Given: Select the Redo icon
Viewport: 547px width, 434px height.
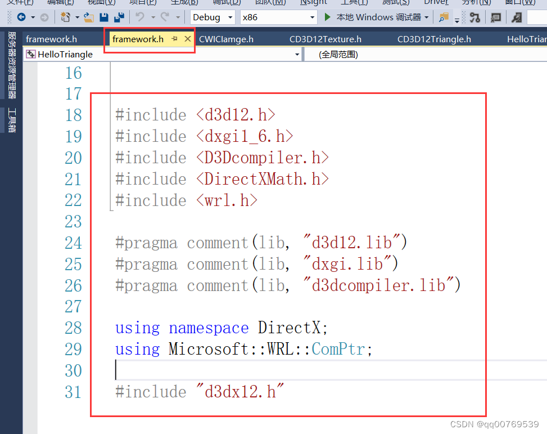Looking at the screenshot, I should (x=165, y=17).
